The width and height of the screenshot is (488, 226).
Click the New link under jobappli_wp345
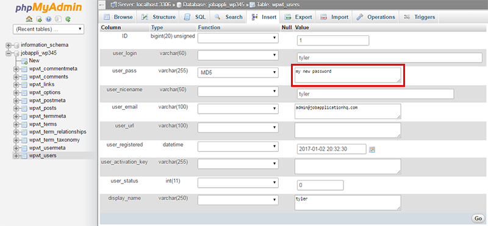click(34, 61)
